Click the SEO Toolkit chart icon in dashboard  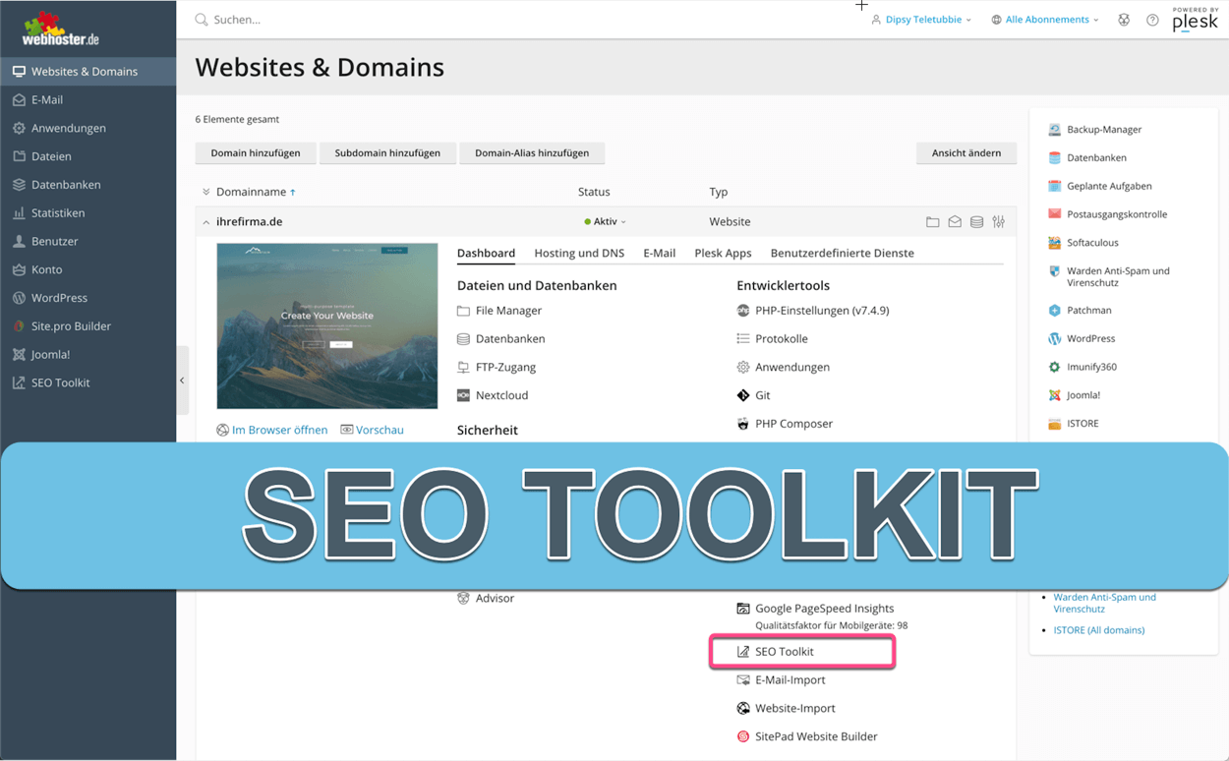click(743, 652)
